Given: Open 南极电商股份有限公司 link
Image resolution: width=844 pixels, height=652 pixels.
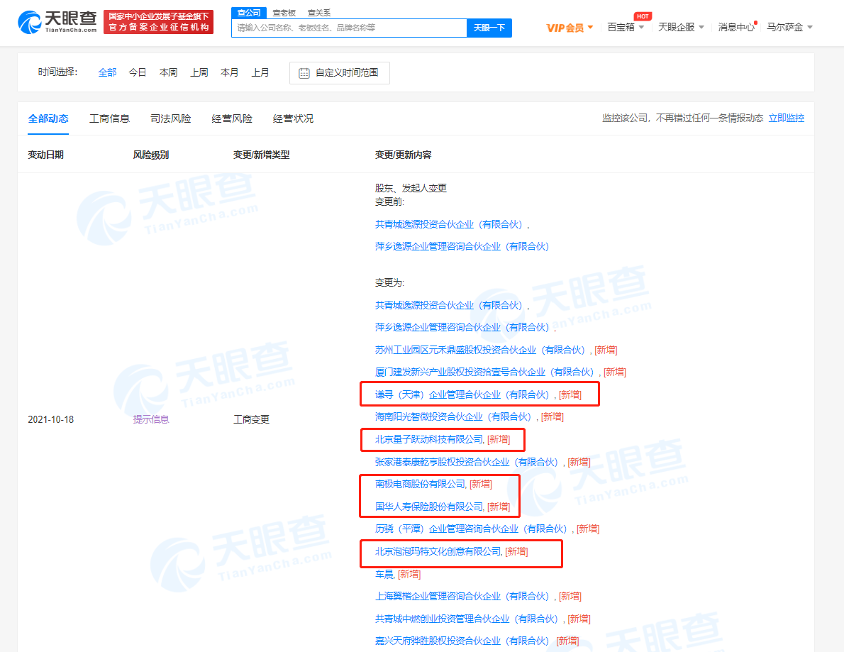Looking at the screenshot, I should pos(421,484).
